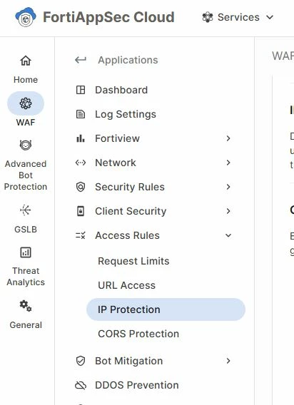Open Advanced Bot Protection robot icon
This screenshot has width=294, height=405.
26,145
